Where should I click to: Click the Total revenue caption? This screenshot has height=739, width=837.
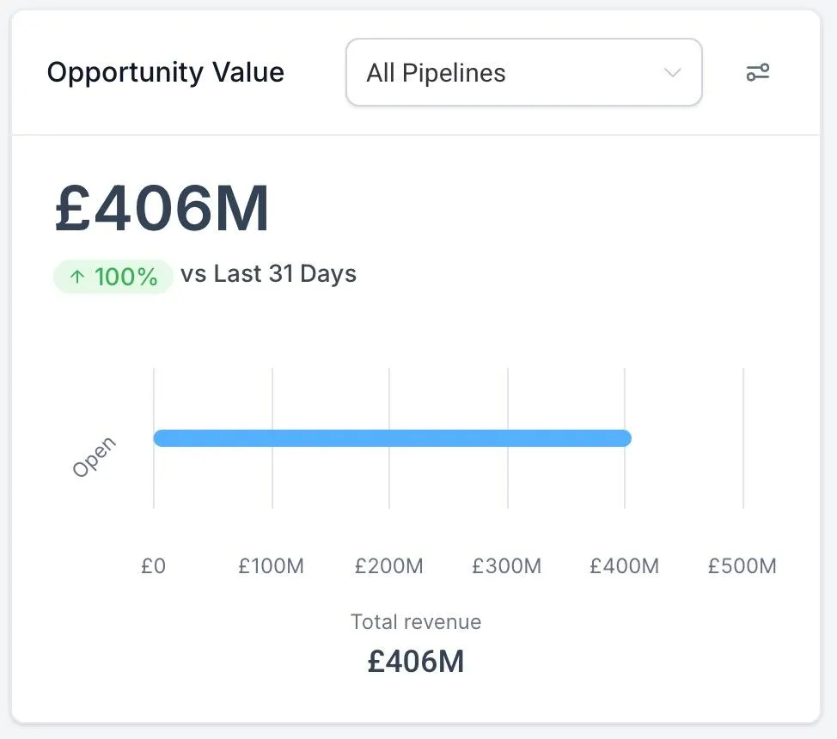416,622
